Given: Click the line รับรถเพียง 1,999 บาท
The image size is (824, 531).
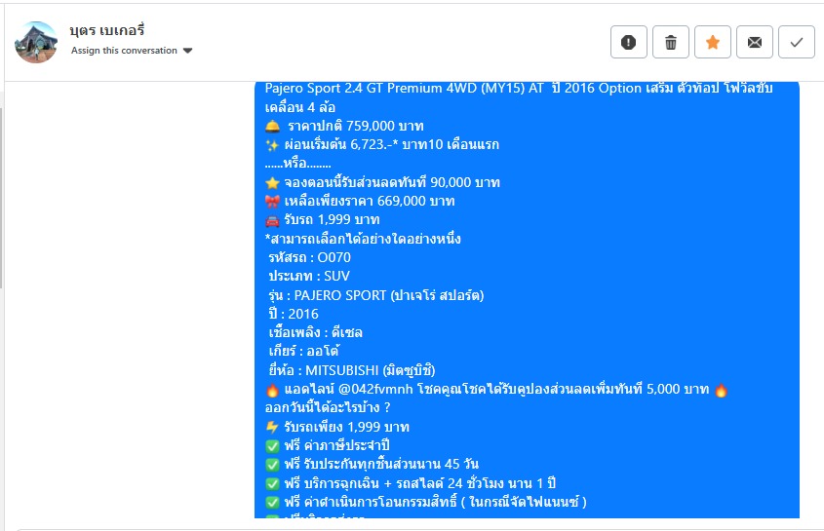Looking at the screenshot, I should 337,427.
